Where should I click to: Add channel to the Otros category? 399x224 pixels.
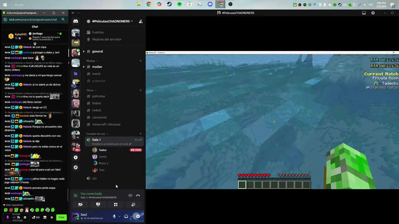pos(140,90)
